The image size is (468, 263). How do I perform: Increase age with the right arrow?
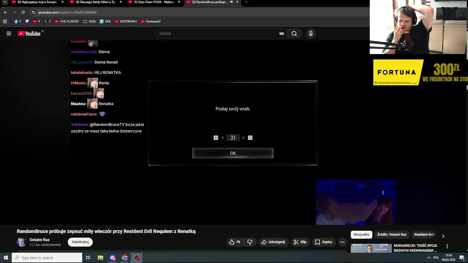pyautogui.click(x=243, y=138)
